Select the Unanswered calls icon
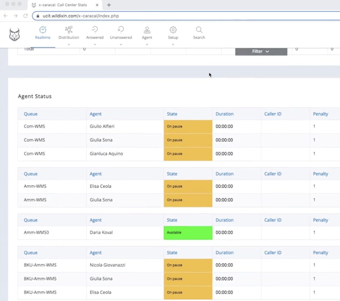 pos(121,30)
